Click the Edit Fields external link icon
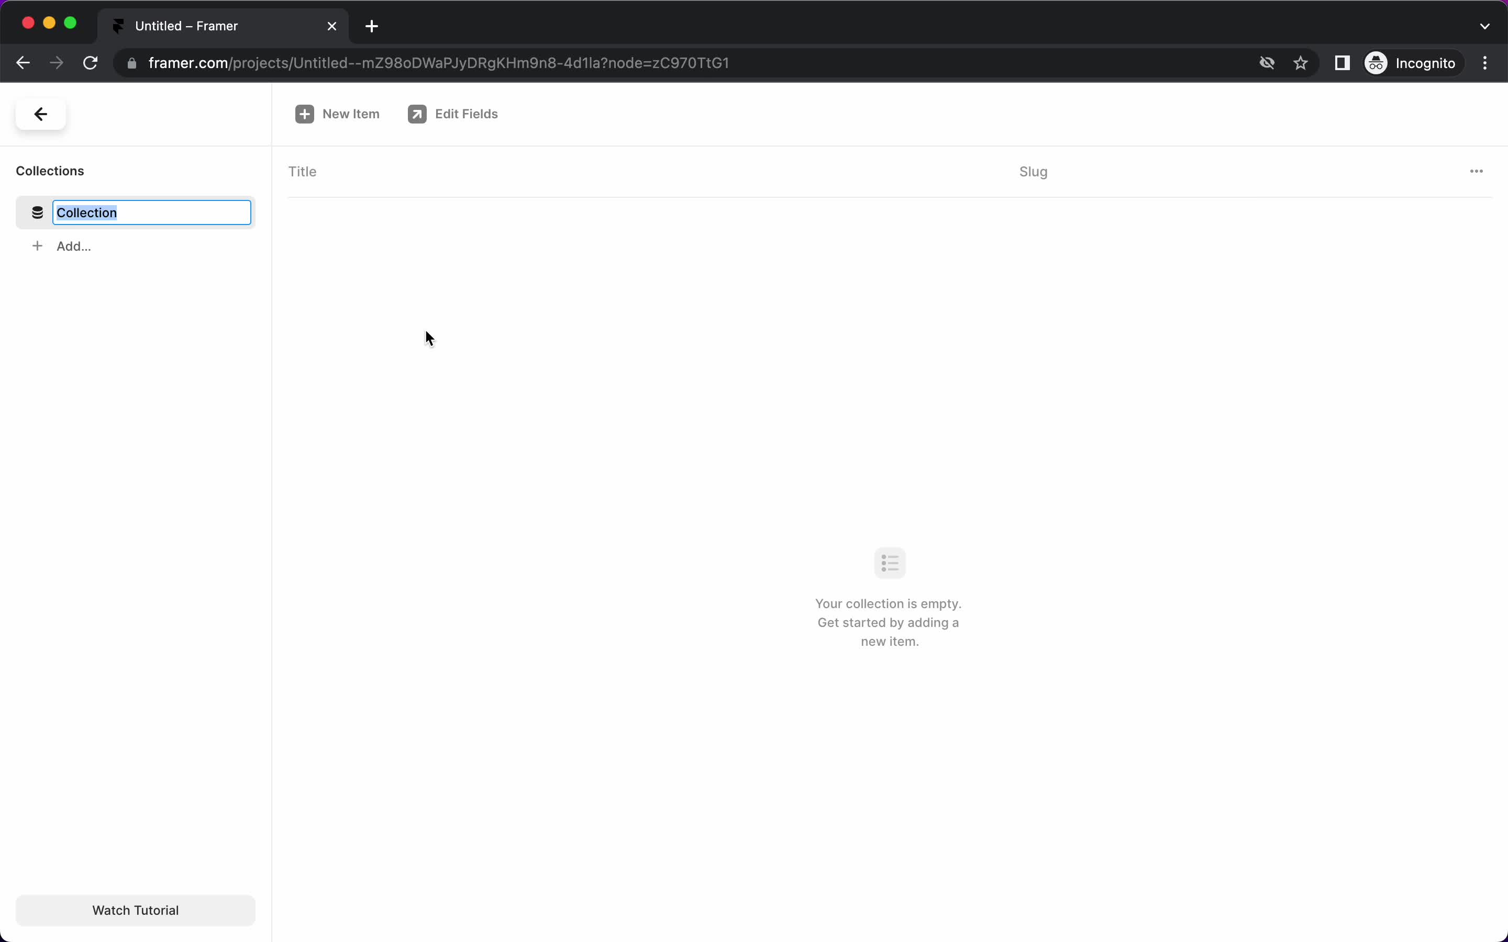The image size is (1508, 942). click(418, 114)
